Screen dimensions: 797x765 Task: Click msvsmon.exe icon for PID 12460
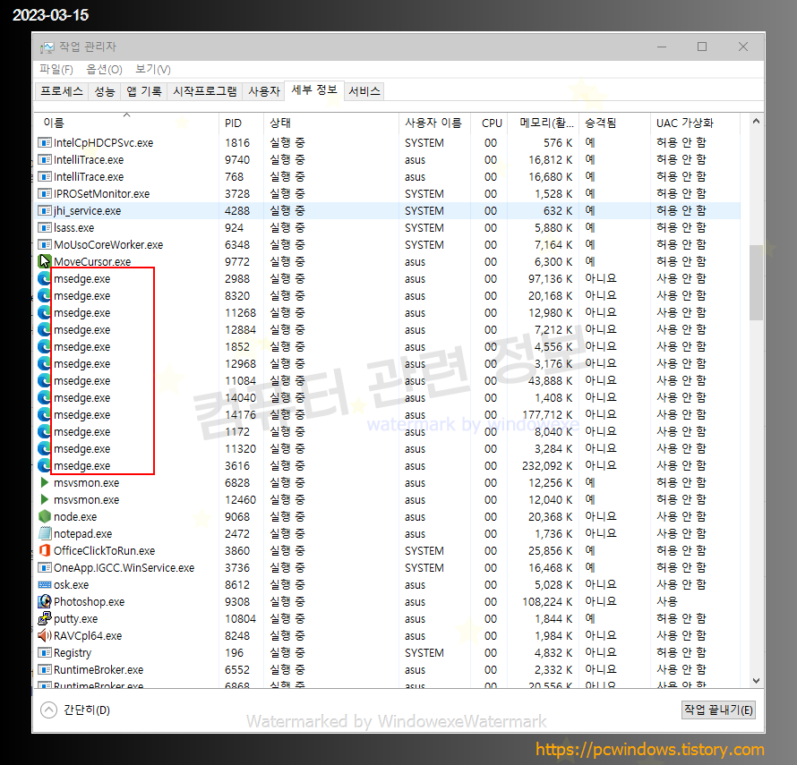[45, 500]
